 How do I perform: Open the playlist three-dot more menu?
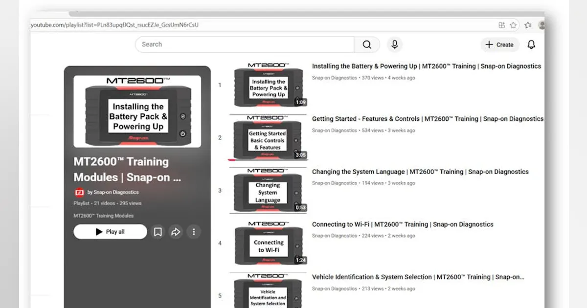[194, 232]
